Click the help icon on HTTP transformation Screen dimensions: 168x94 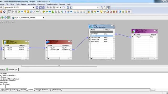pyautogui.click(x=112, y=26)
